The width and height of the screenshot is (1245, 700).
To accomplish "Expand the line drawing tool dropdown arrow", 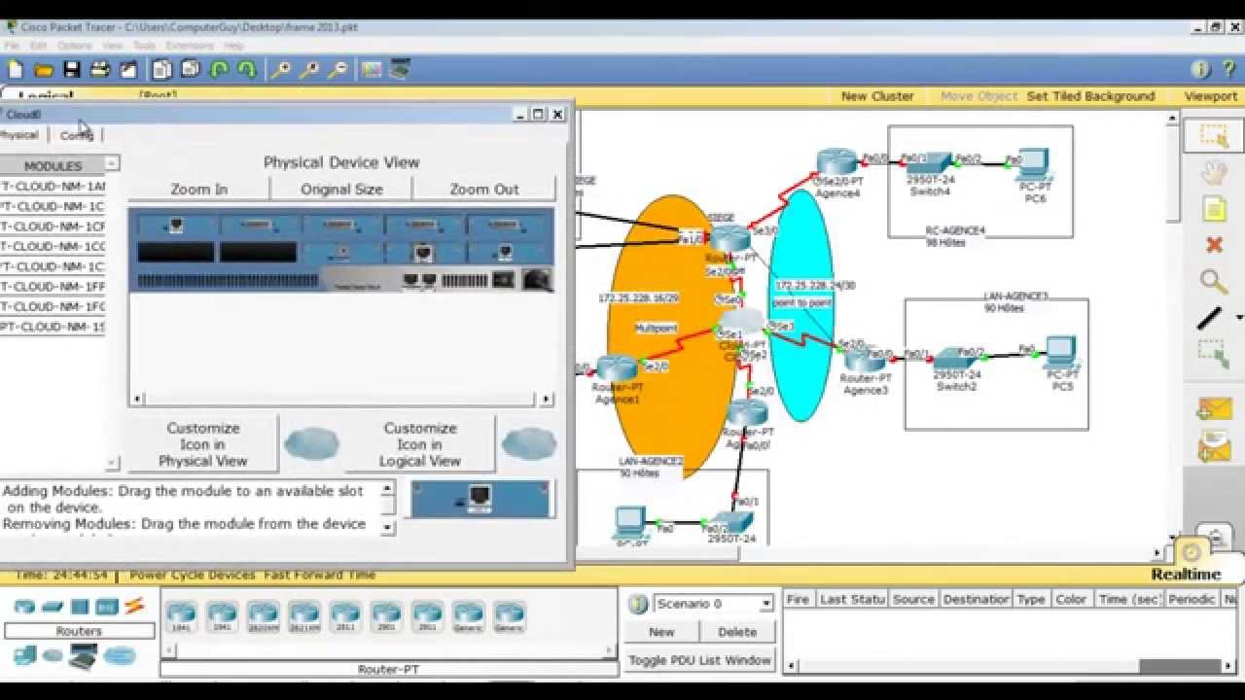I will 1238,318.
